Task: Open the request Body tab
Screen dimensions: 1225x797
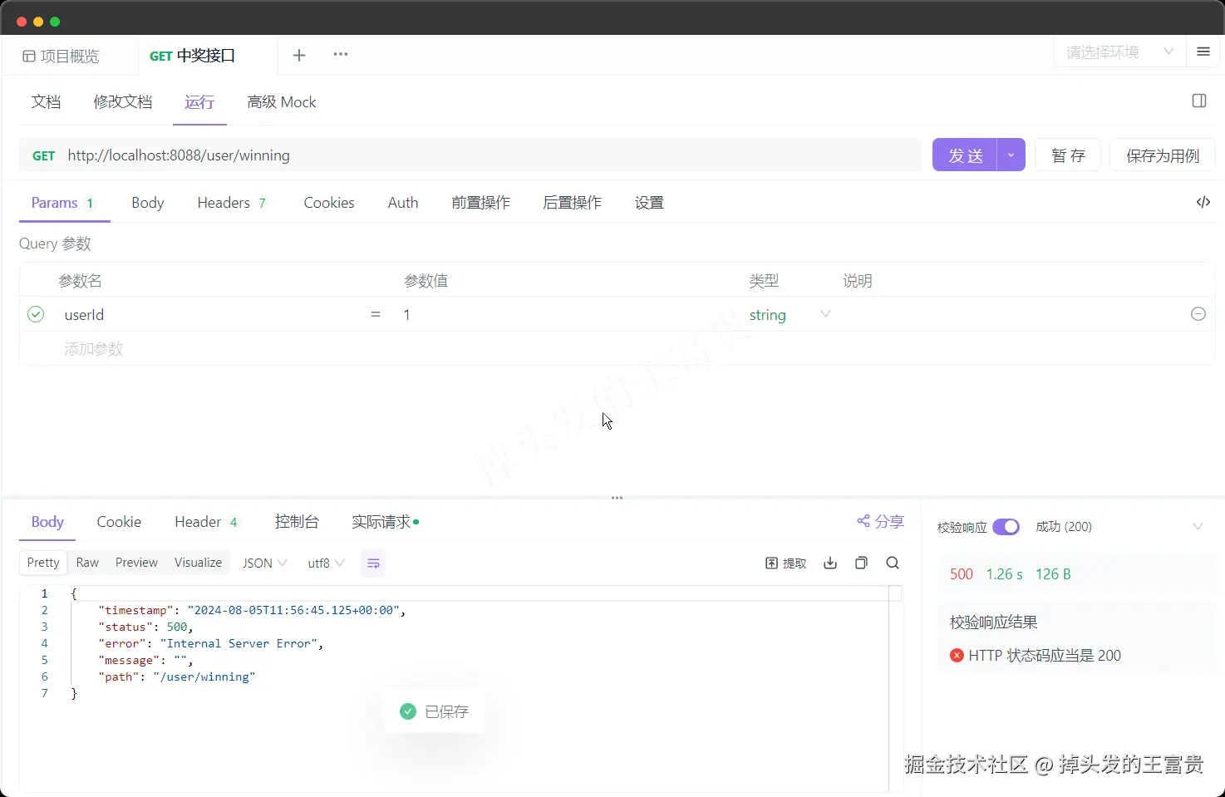Action: point(148,203)
